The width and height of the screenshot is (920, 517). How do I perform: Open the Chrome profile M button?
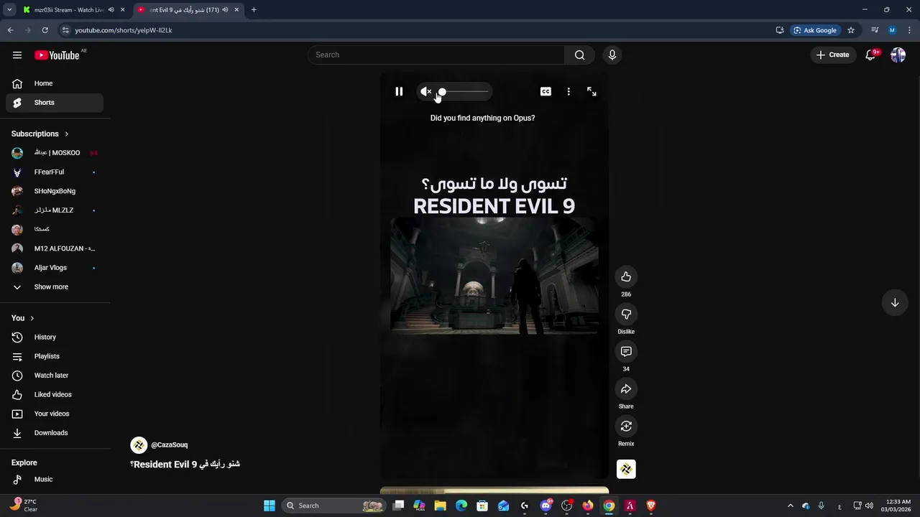point(892,30)
